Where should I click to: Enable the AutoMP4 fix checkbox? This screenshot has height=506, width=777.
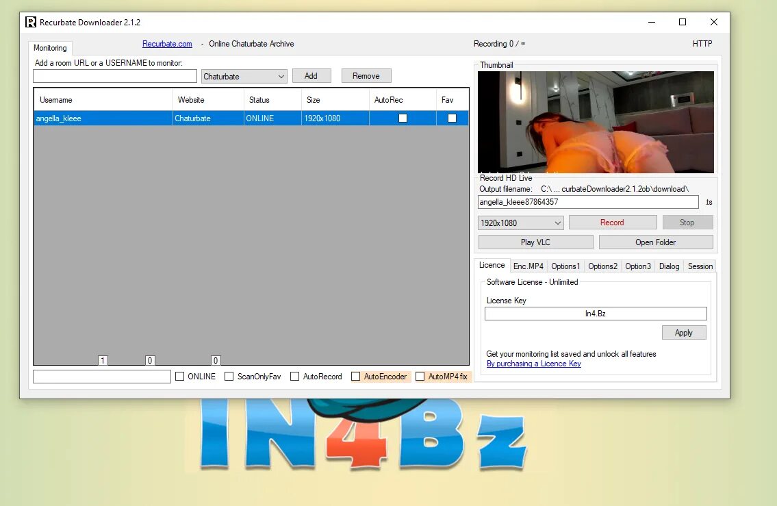pos(420,376)
